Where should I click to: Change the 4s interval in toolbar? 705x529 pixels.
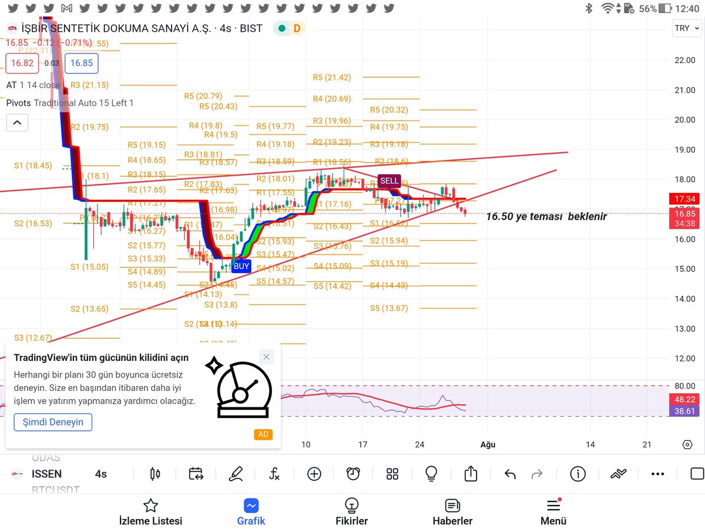point(101,474)
